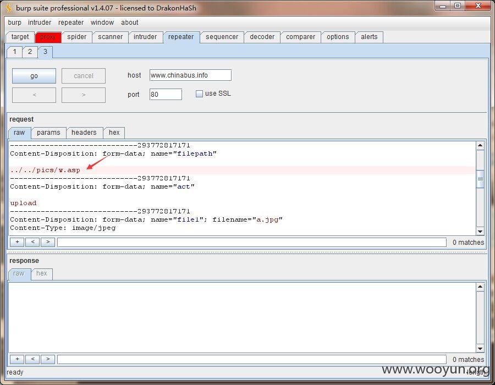The height and width of the screenshot is (385, 495).
Task: Click the response search plus button
Action: click(x=18, y=359)
